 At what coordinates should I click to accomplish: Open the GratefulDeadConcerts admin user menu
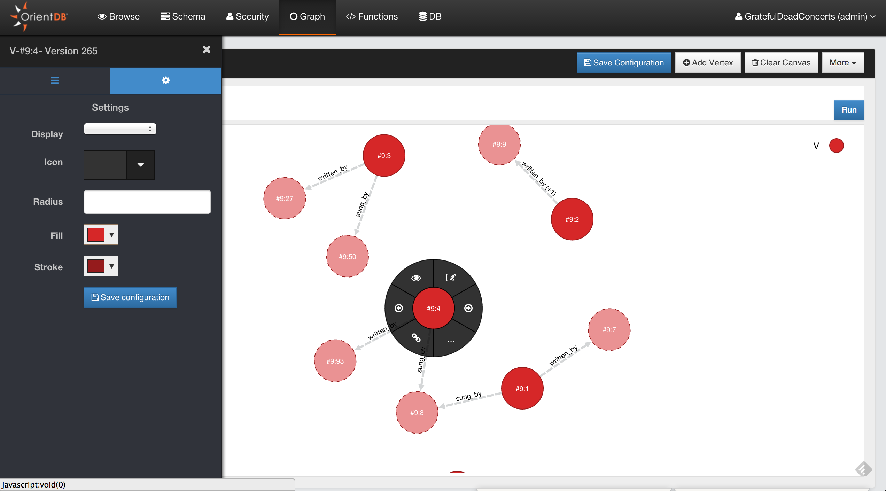[805, 16]
